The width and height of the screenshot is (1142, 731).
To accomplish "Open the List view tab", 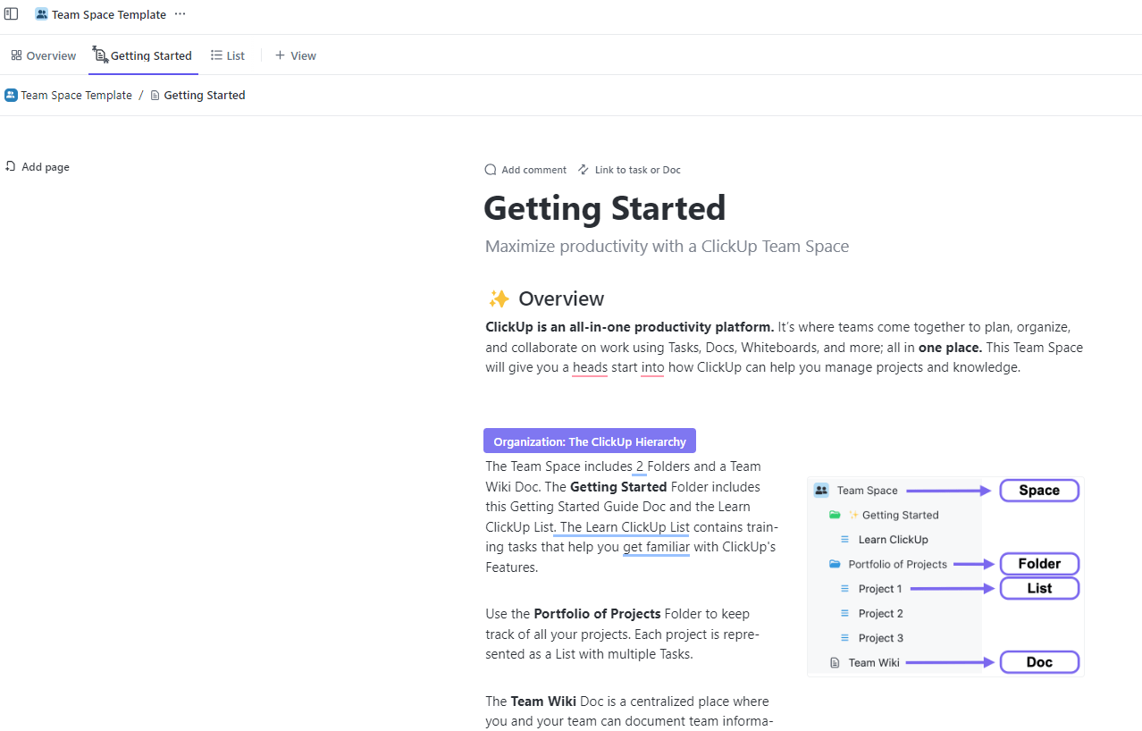I will 228,55.
